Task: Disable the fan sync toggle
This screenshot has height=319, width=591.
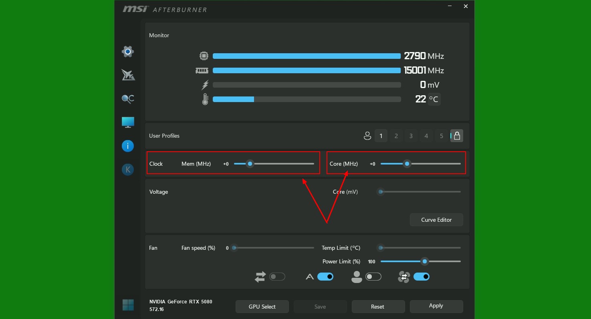Action: pos(422,277)
